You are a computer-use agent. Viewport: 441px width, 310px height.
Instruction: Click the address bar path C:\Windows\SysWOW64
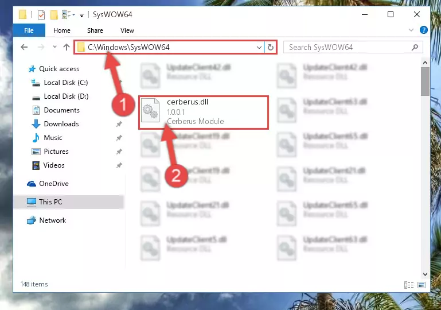click(128, 47)
